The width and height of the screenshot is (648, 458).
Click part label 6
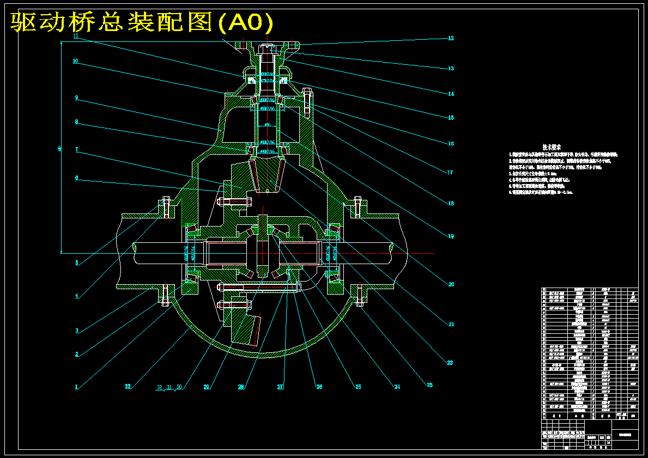[x=76, y=178]
